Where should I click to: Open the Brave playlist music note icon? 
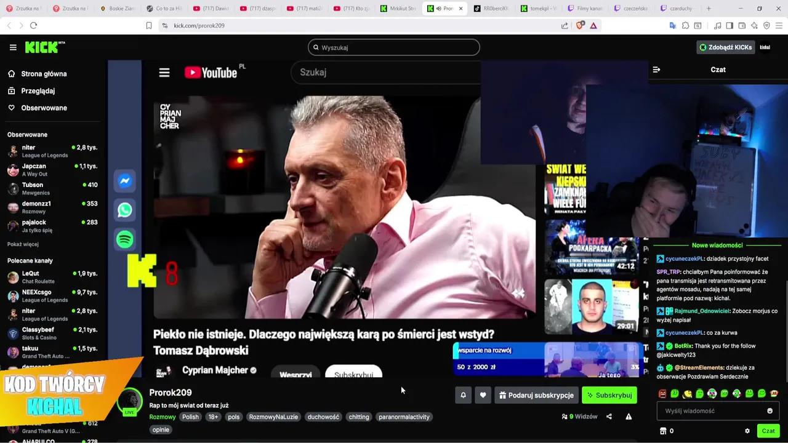717,25
